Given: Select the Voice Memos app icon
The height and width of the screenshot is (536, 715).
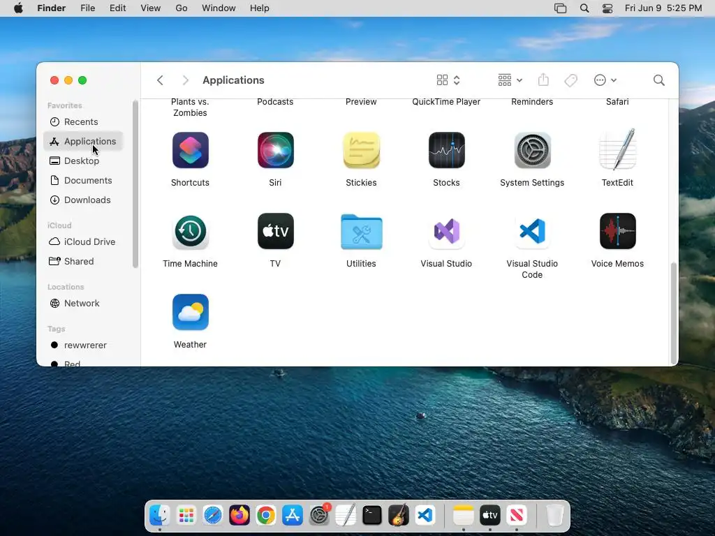Looking at the screenshot, I should (x=617, y=232).
